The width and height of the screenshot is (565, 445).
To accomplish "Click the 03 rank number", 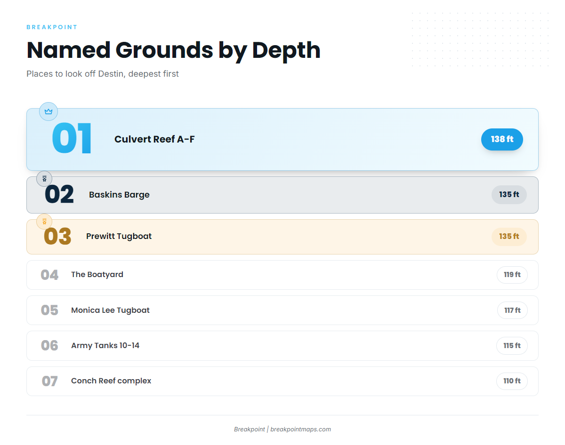I will point(57,237).
